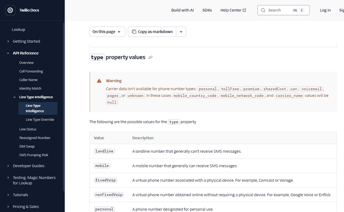Screen dimensions: 344x212
Task: Click the mobile value cell
Action: pyautogui.click(x=102, y=165)
